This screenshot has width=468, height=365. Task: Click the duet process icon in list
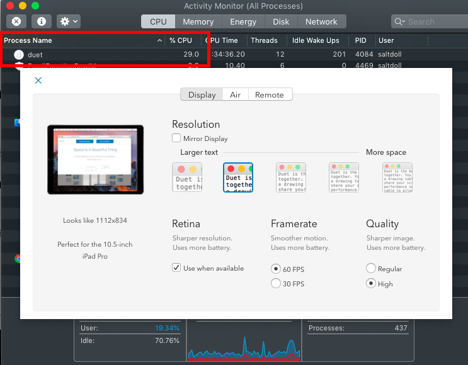(x=19, y=55)
